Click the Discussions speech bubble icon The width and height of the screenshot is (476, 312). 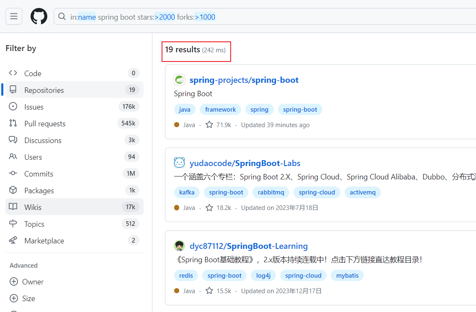[13, 140]
